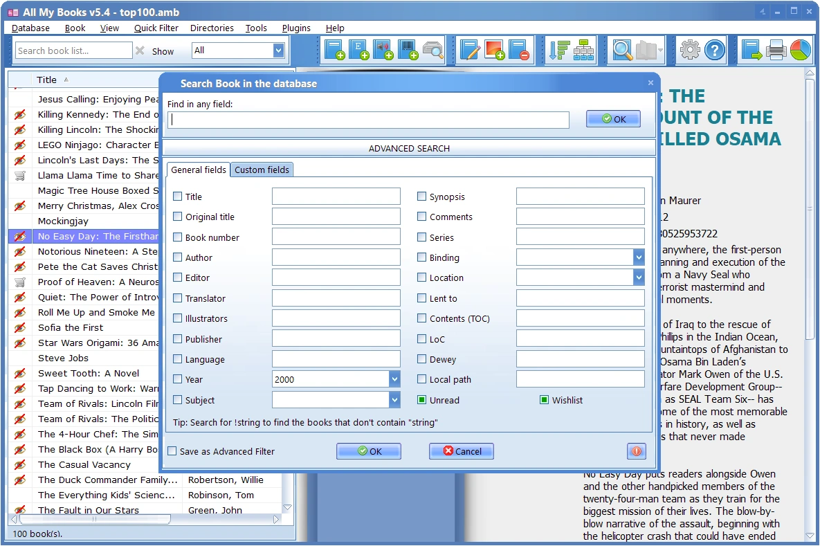The image size is (820, 546).
Task: Click the Search book list box
Action: point(74,51)
